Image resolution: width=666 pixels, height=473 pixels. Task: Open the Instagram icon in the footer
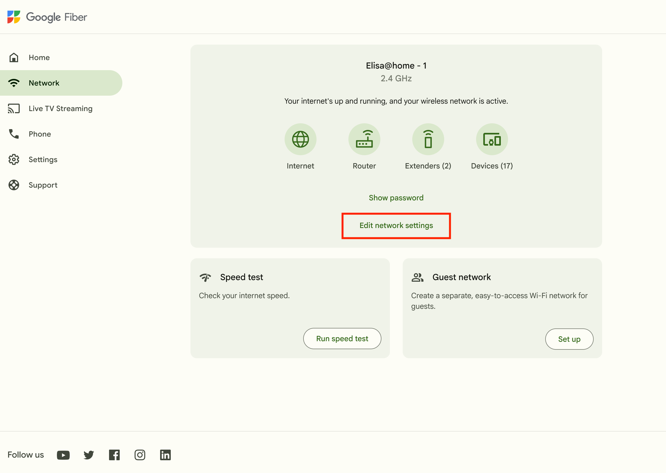coord(140,455)
